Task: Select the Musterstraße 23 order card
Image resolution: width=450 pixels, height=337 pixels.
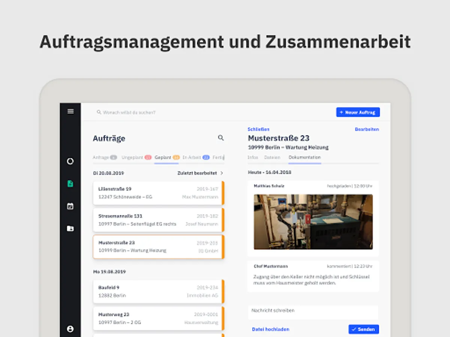Action: click(x=158, y=247)
